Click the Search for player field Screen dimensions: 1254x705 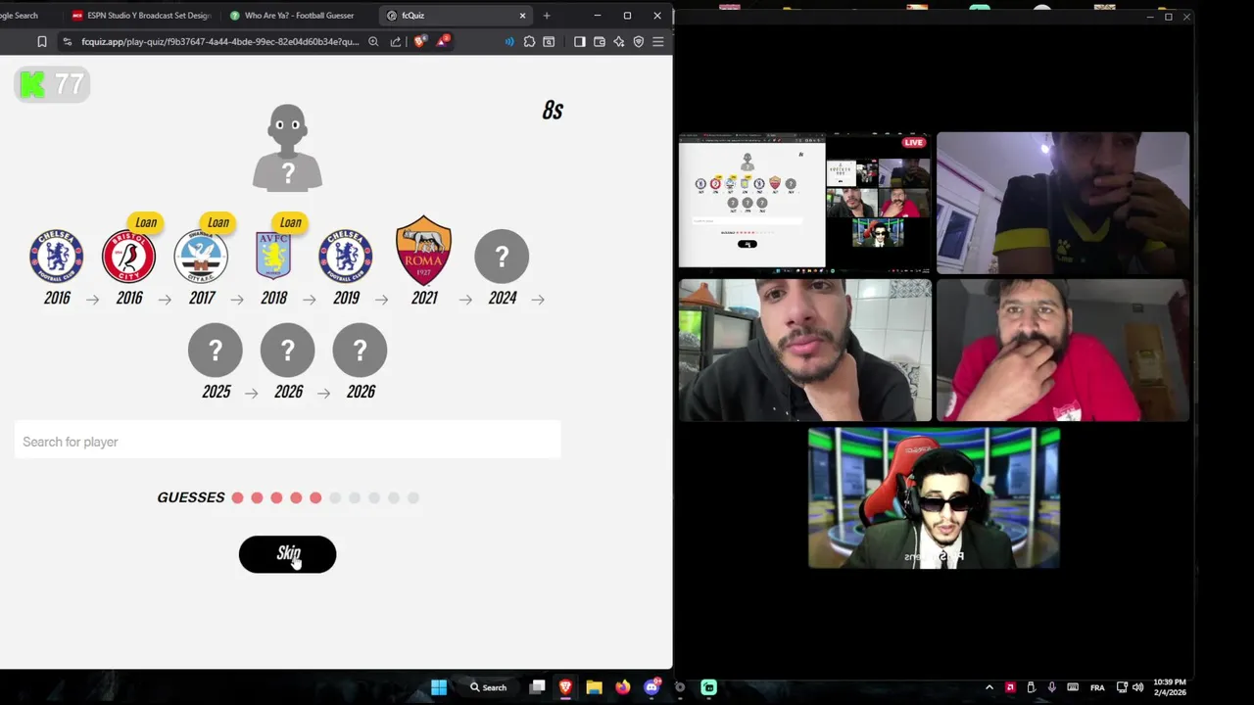(x=287, y=442)
